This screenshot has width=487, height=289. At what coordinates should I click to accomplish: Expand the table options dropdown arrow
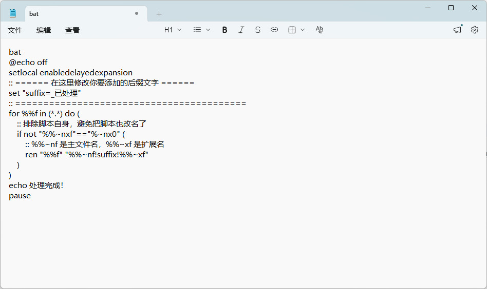303,30
